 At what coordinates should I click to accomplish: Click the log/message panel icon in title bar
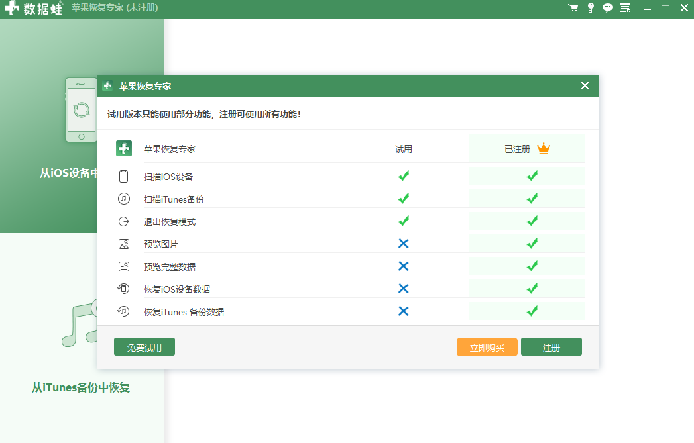624,8
